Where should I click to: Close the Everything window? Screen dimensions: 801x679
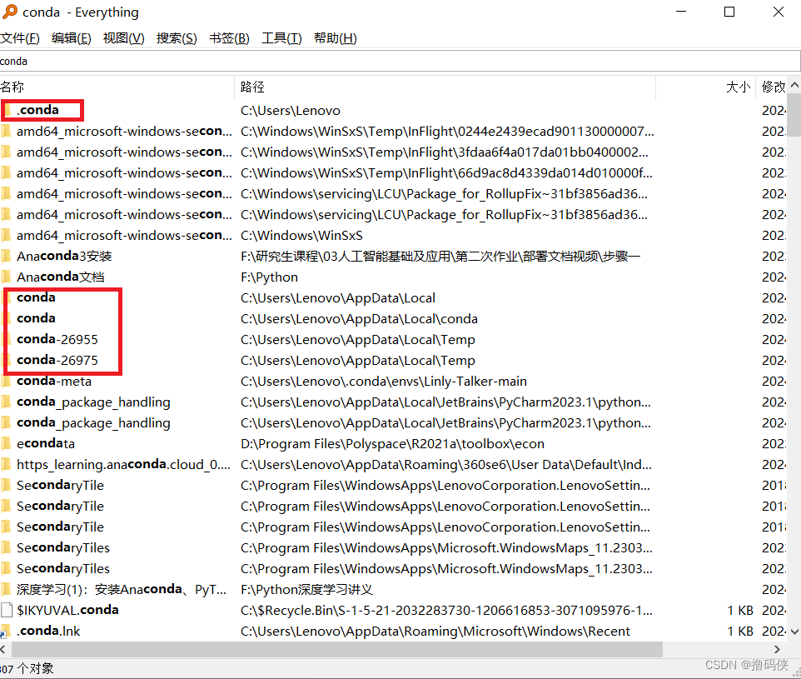pyautogui.click(x=778, y=12)
